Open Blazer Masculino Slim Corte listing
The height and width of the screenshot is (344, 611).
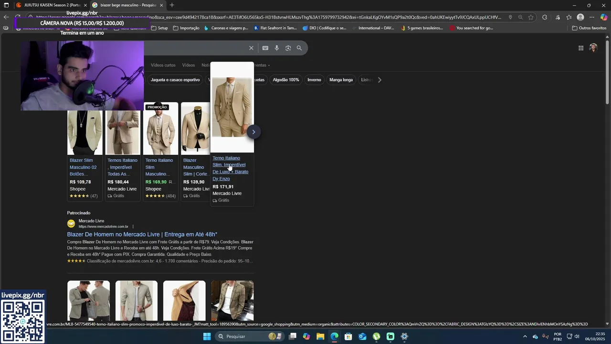click(195, 167)
